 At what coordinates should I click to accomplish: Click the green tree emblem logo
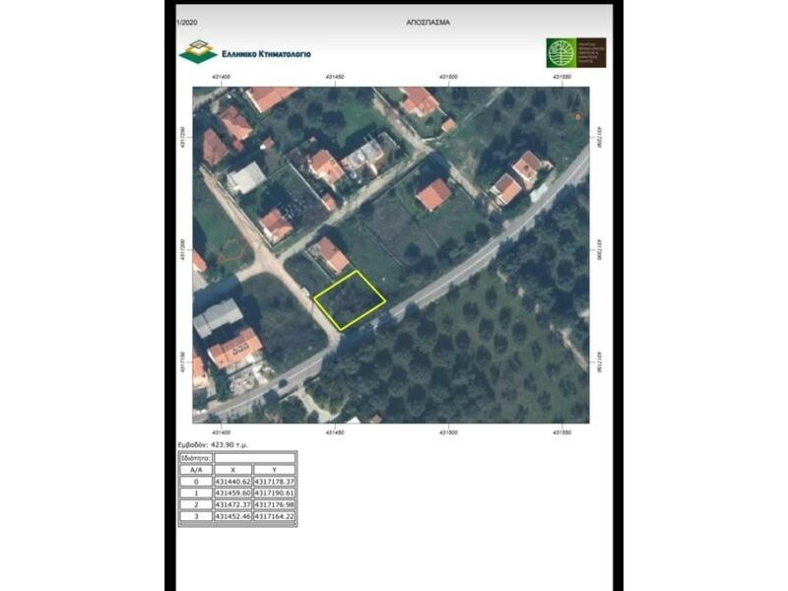click(x=561, y=52)
